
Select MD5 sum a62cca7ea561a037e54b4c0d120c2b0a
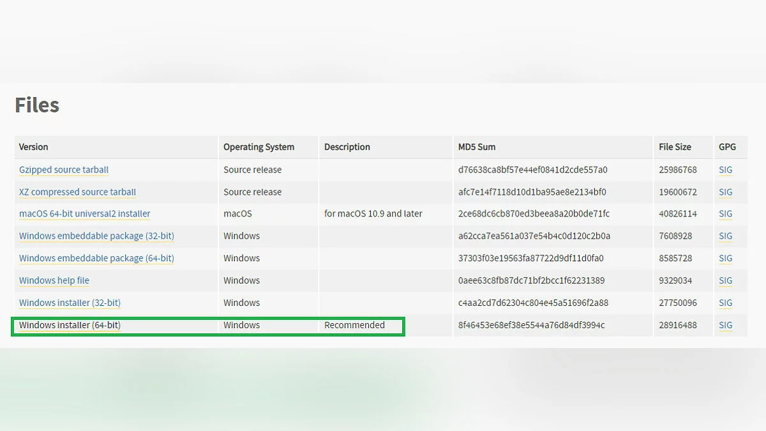[534, 236]
